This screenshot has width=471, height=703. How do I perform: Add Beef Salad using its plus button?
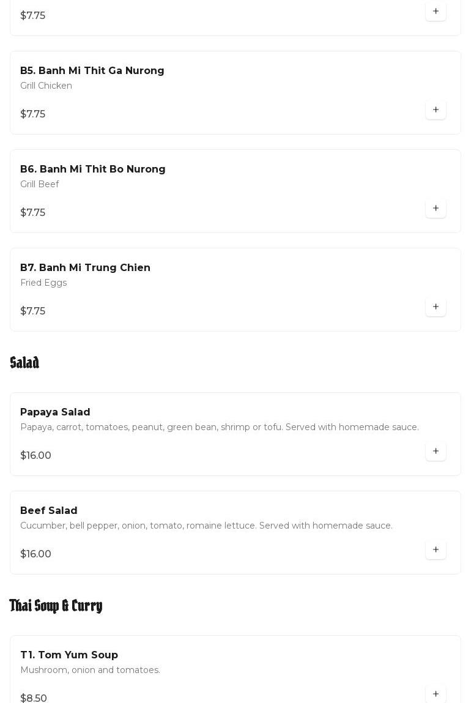point(436,550)
